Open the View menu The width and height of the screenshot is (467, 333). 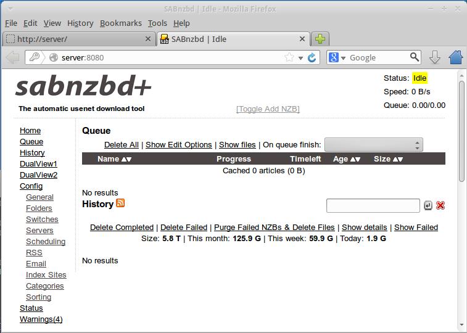pos(52,23)
